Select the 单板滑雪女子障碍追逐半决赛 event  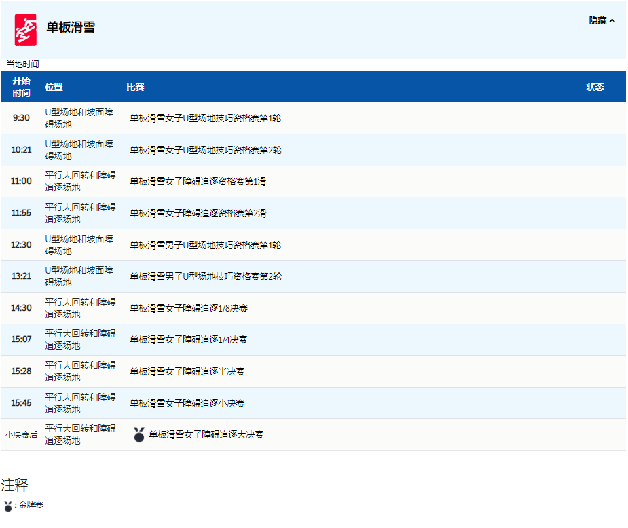(x=187, y=371)
